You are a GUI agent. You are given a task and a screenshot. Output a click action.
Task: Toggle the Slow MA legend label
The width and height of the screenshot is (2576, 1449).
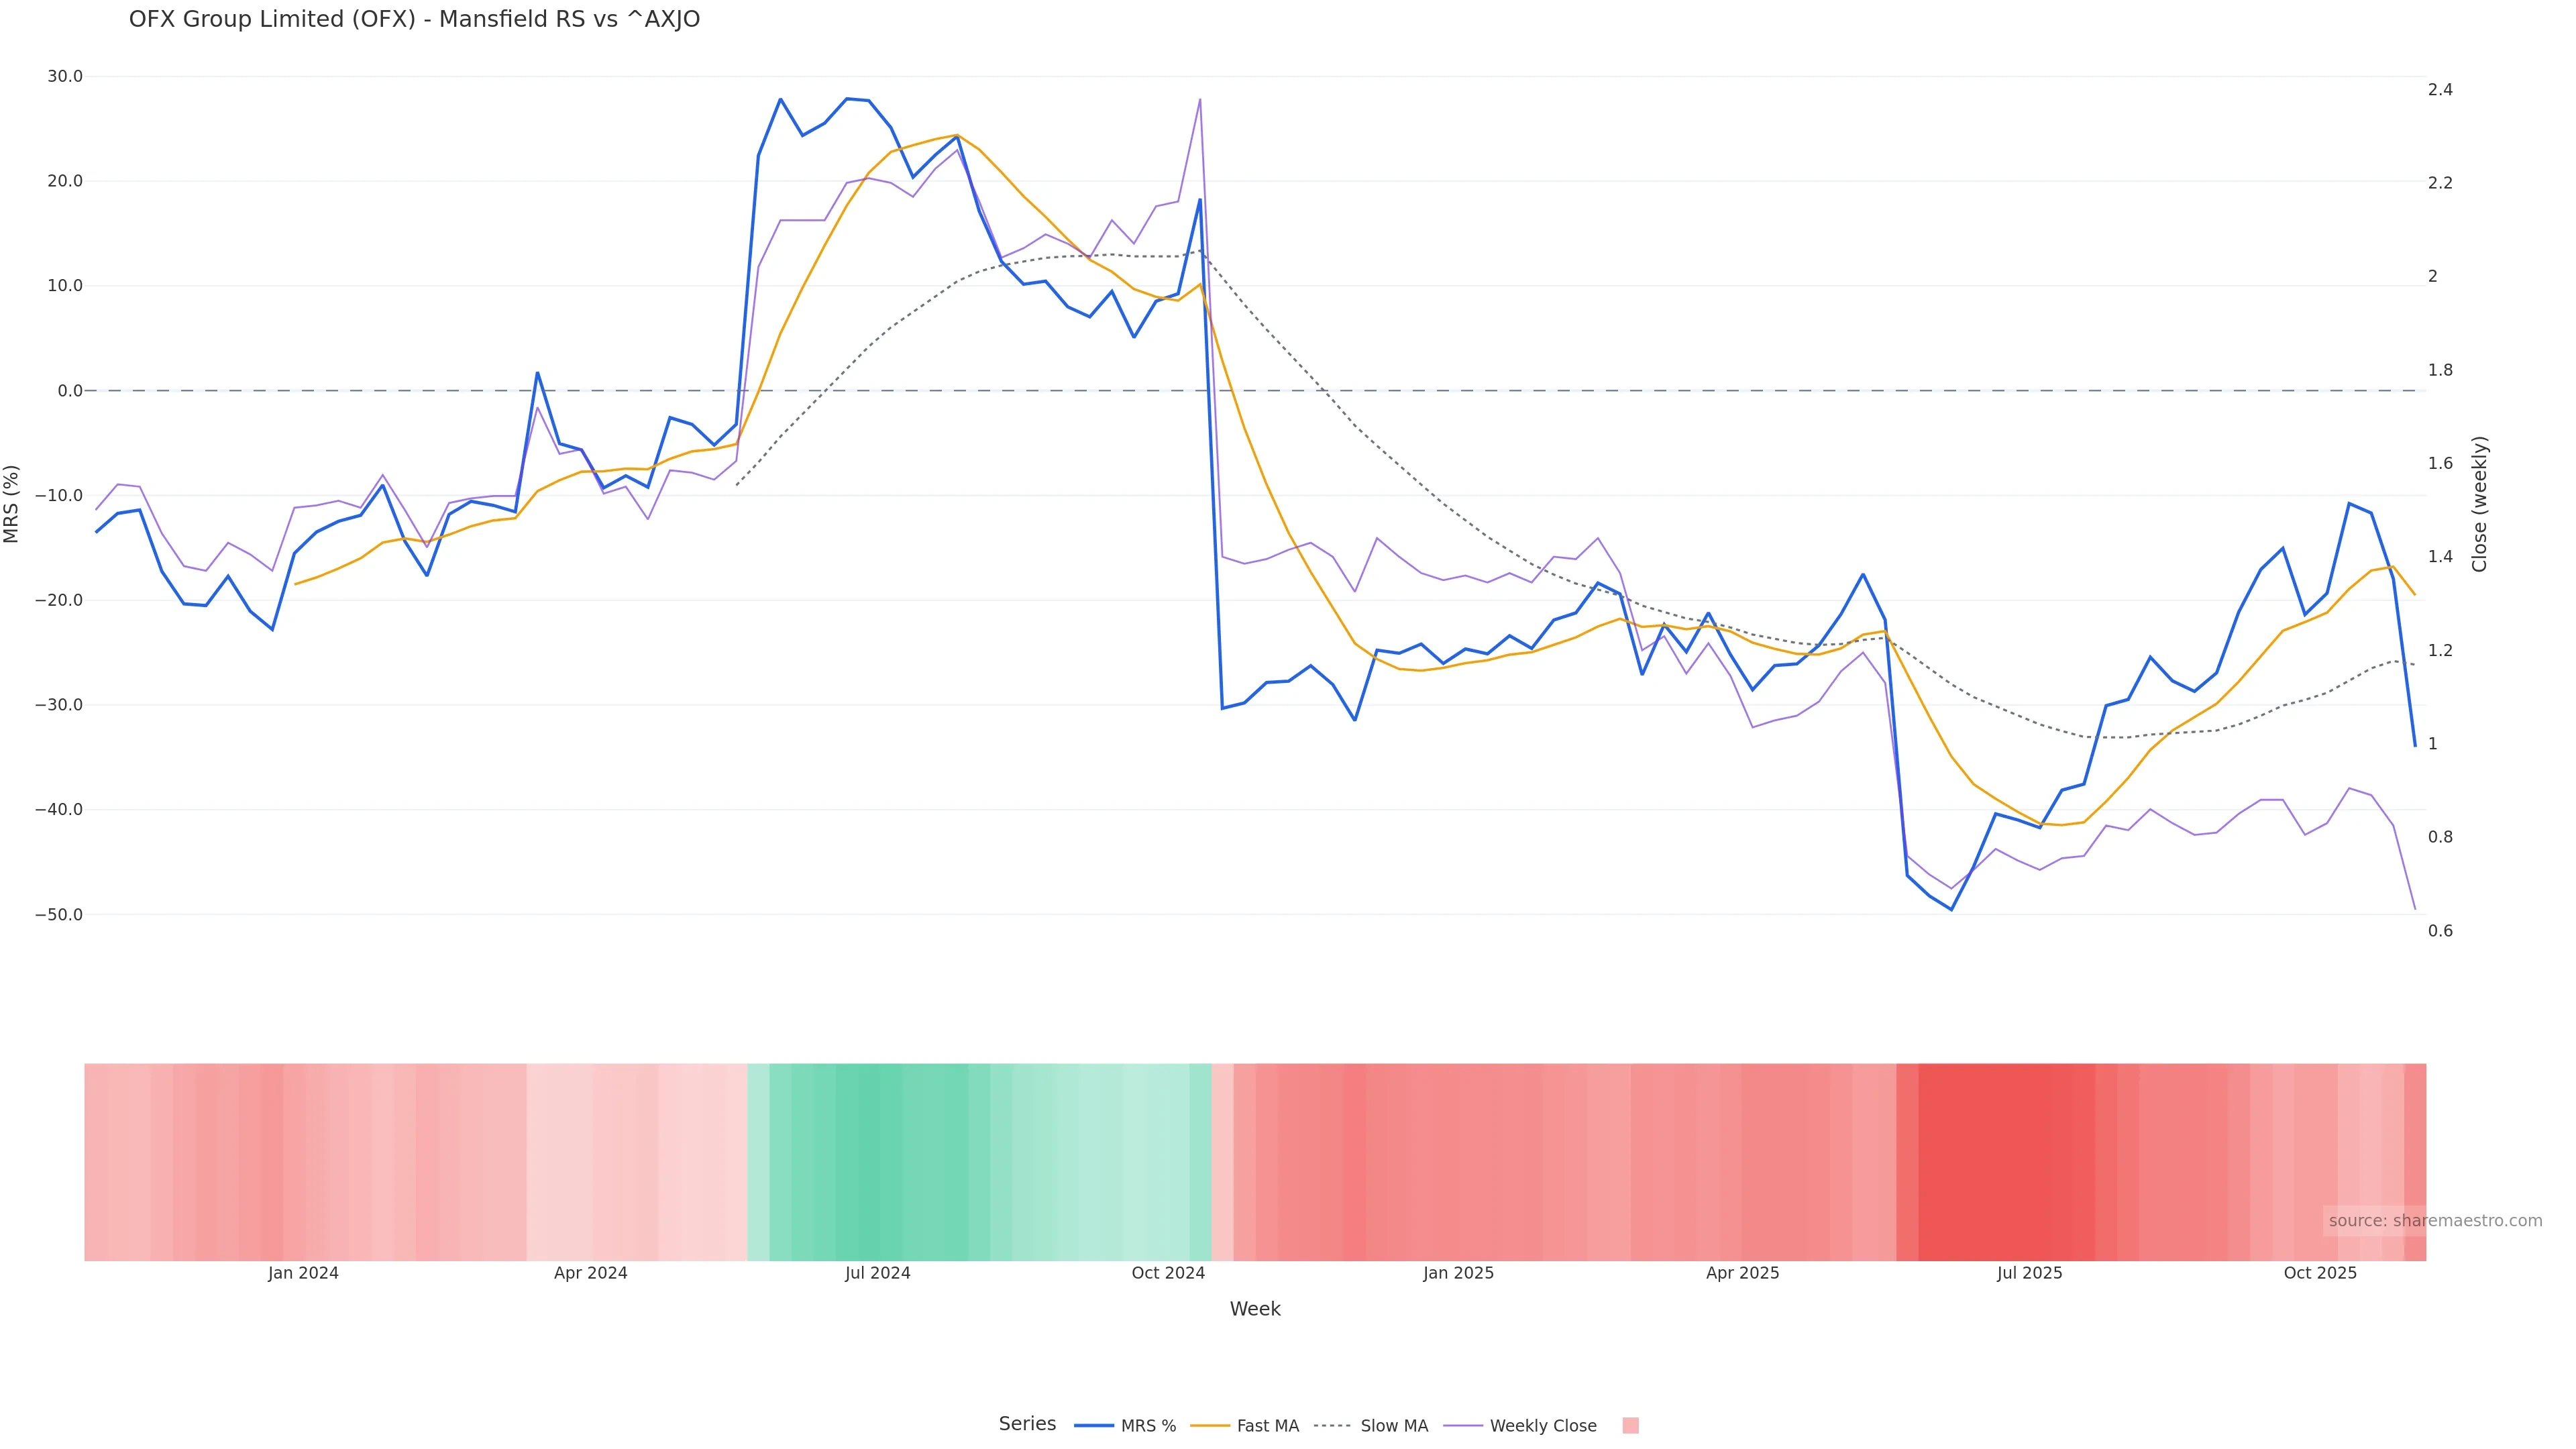tap(1393, 1425)
